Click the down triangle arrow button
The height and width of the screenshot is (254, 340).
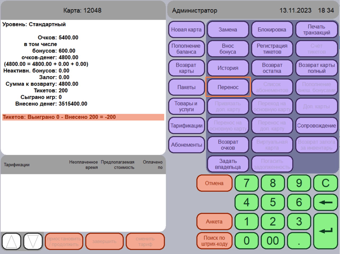click(x=33, y=241)
